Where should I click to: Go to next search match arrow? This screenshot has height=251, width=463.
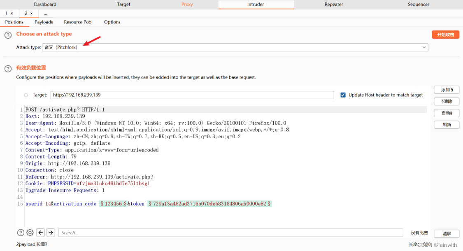pos(51,233)
